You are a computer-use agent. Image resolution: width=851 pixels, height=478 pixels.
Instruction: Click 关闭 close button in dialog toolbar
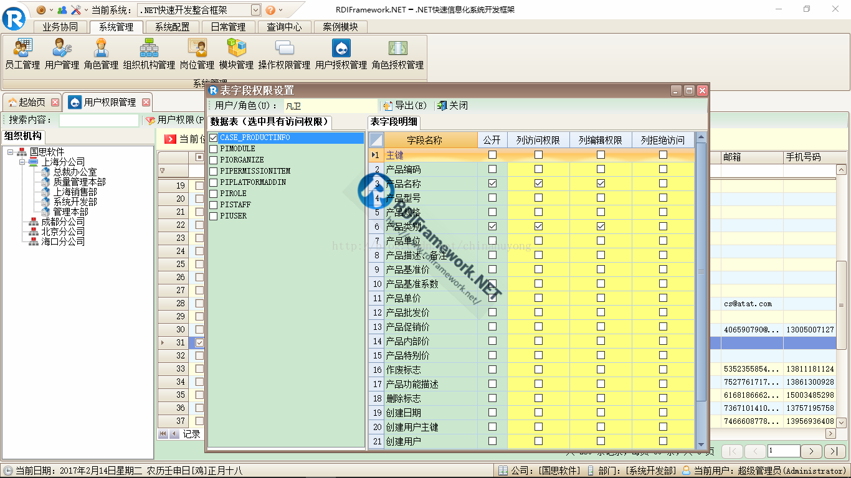452,106
